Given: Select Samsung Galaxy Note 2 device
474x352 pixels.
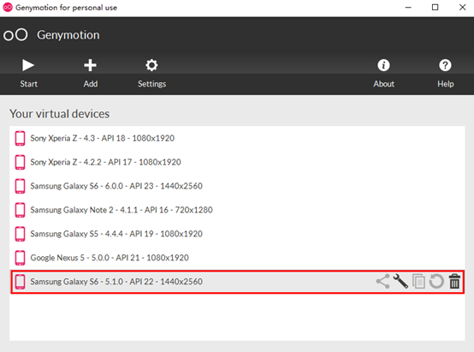Looking at the screenshot, I should click(237, 210).
